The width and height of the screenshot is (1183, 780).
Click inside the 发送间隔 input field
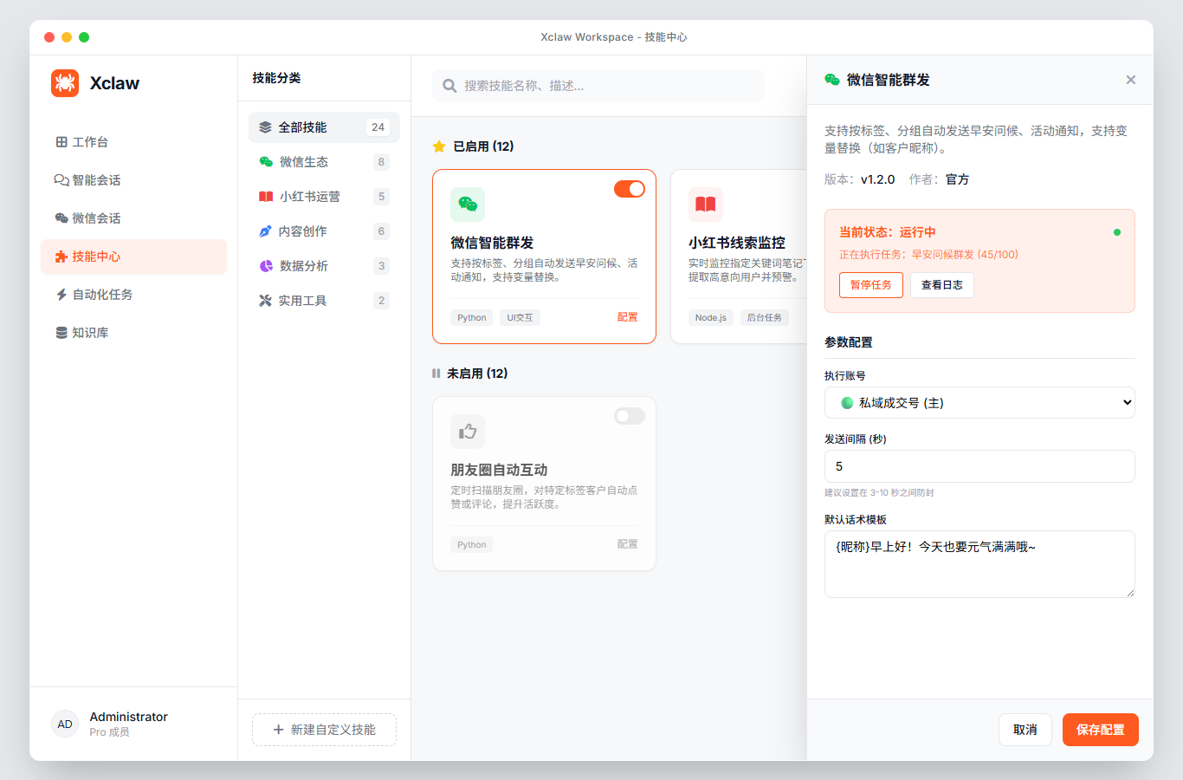click(979, 466)
